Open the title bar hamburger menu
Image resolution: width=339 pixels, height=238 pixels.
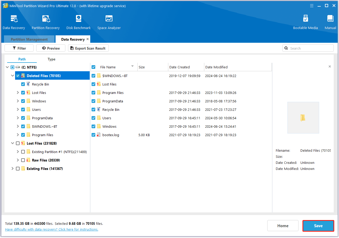click(x=312, y=6)
